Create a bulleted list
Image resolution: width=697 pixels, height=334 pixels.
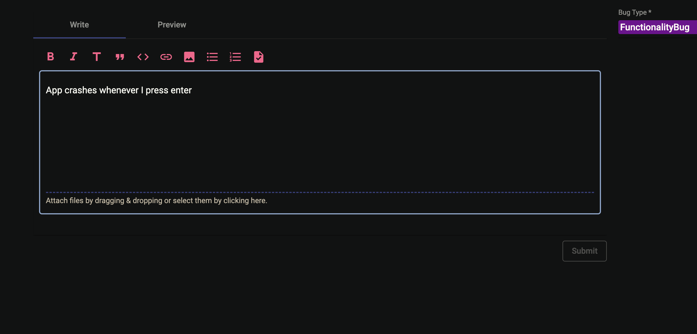tap(212, 57)
